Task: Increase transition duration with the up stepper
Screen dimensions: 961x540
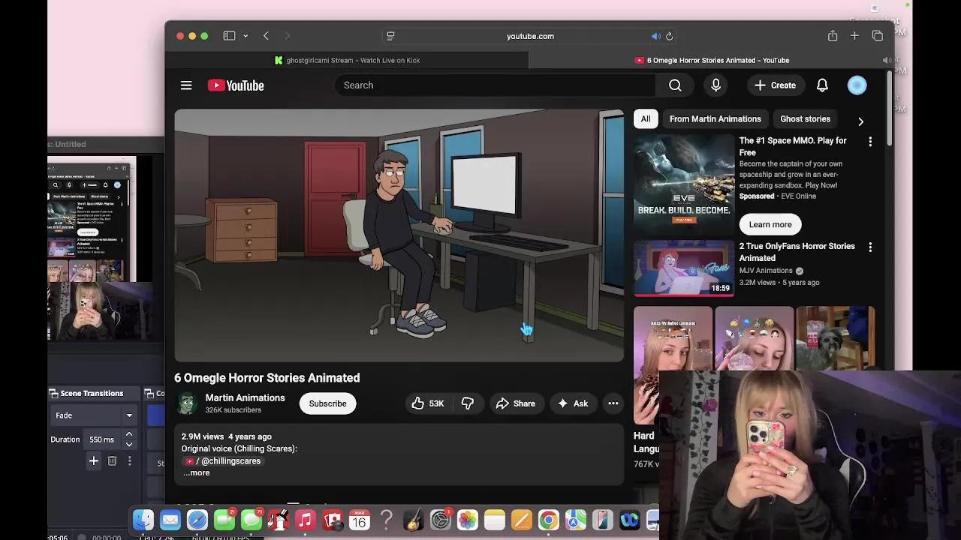Action: [x=128, y=435]
